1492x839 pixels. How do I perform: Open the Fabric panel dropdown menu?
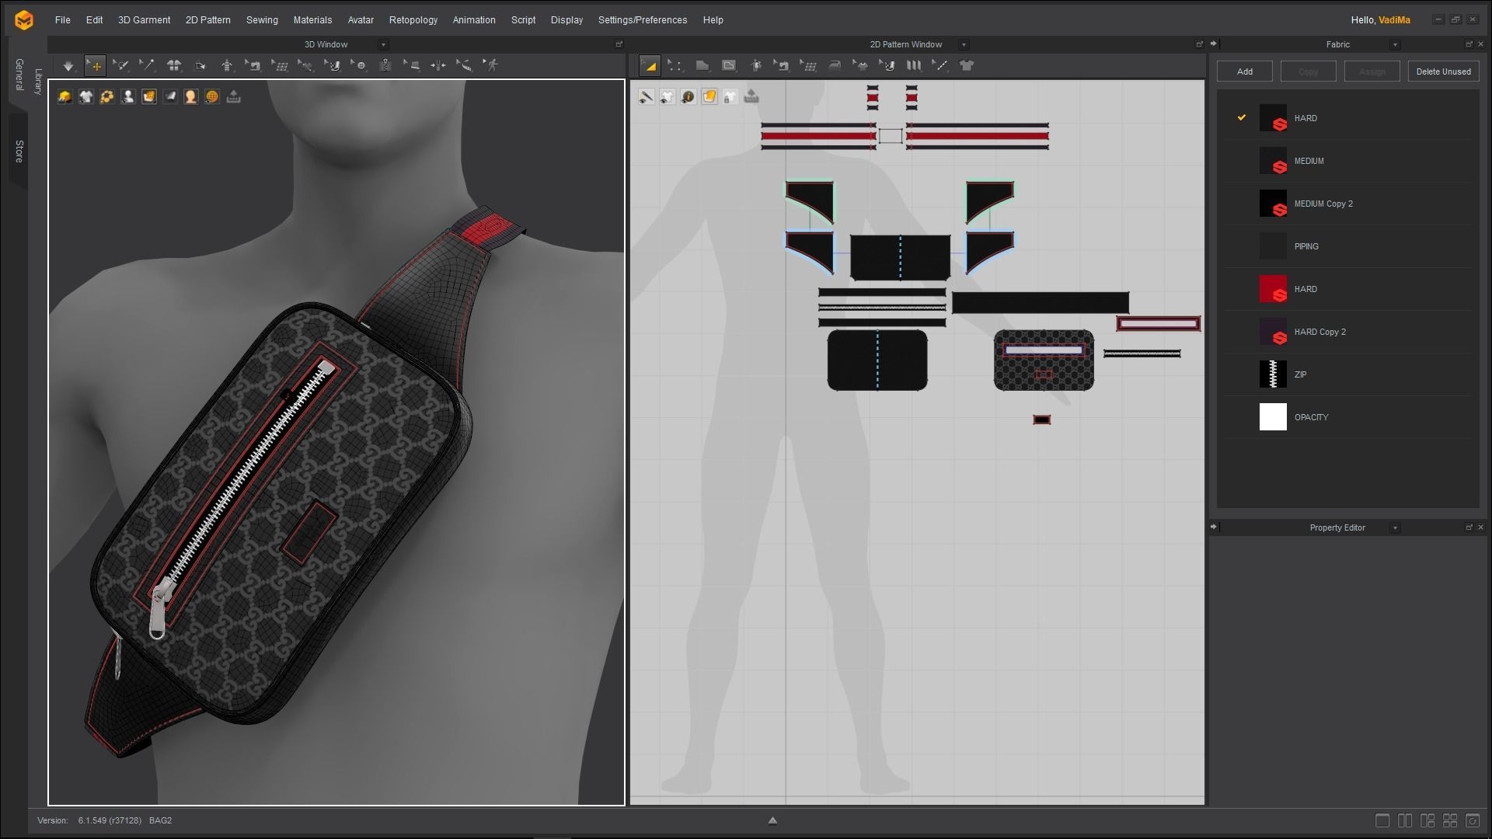[x=1395, y=44]
